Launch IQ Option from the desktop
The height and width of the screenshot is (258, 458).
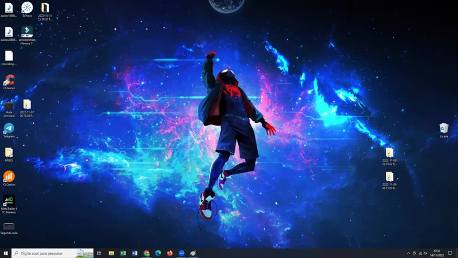point(9,178)
